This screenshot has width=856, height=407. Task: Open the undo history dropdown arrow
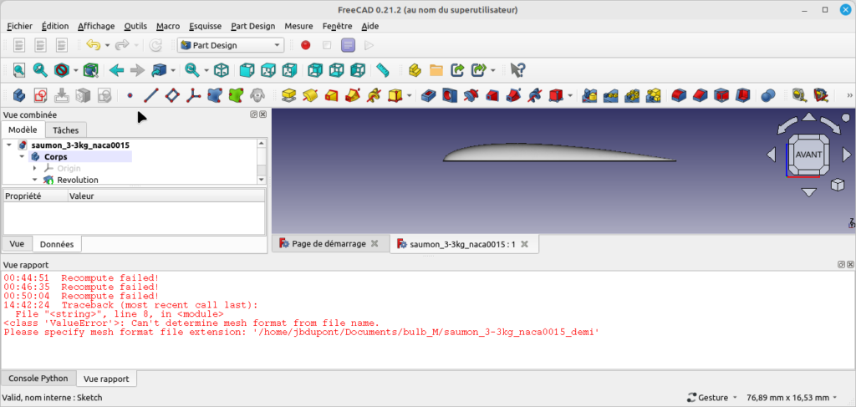[x=107, y=45]
